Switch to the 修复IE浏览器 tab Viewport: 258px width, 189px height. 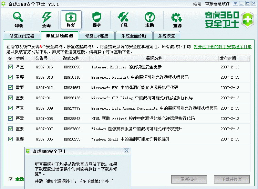[x=22, y=36]
